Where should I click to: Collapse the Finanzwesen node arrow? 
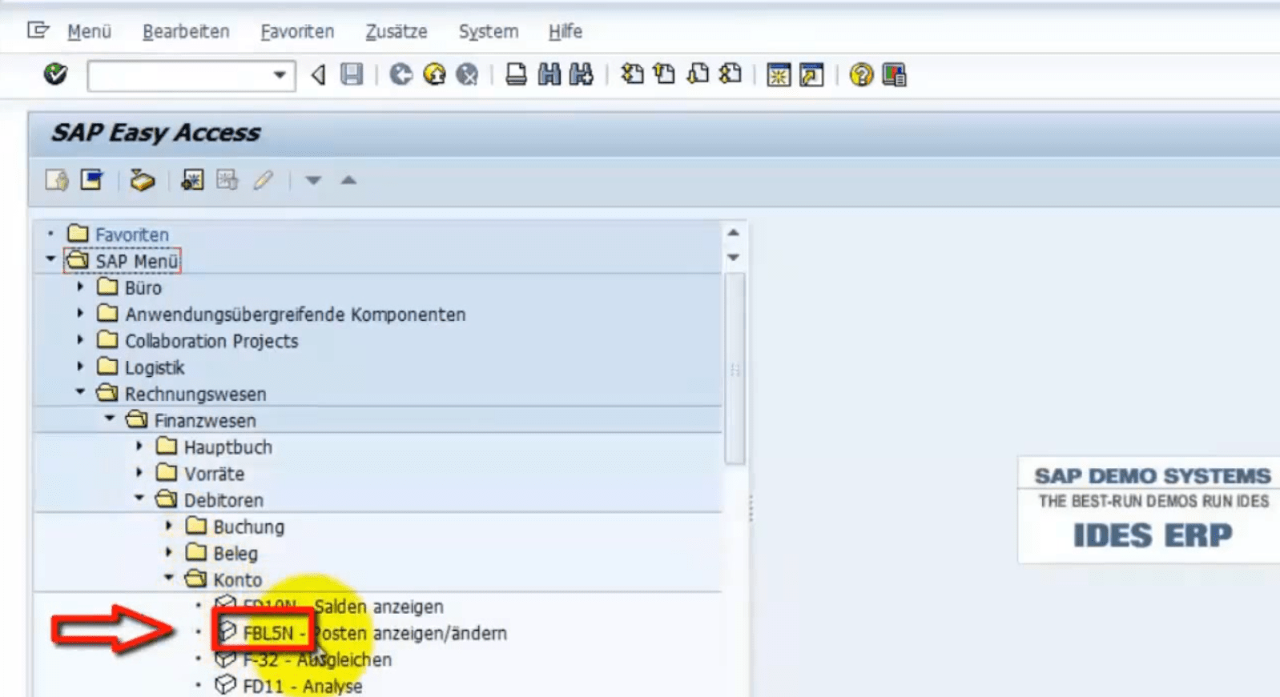[x=110, y=419]
